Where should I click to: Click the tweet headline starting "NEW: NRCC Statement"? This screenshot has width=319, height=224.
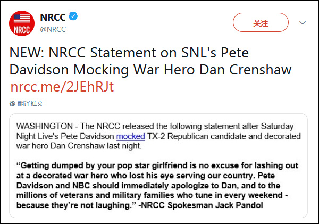129,54
